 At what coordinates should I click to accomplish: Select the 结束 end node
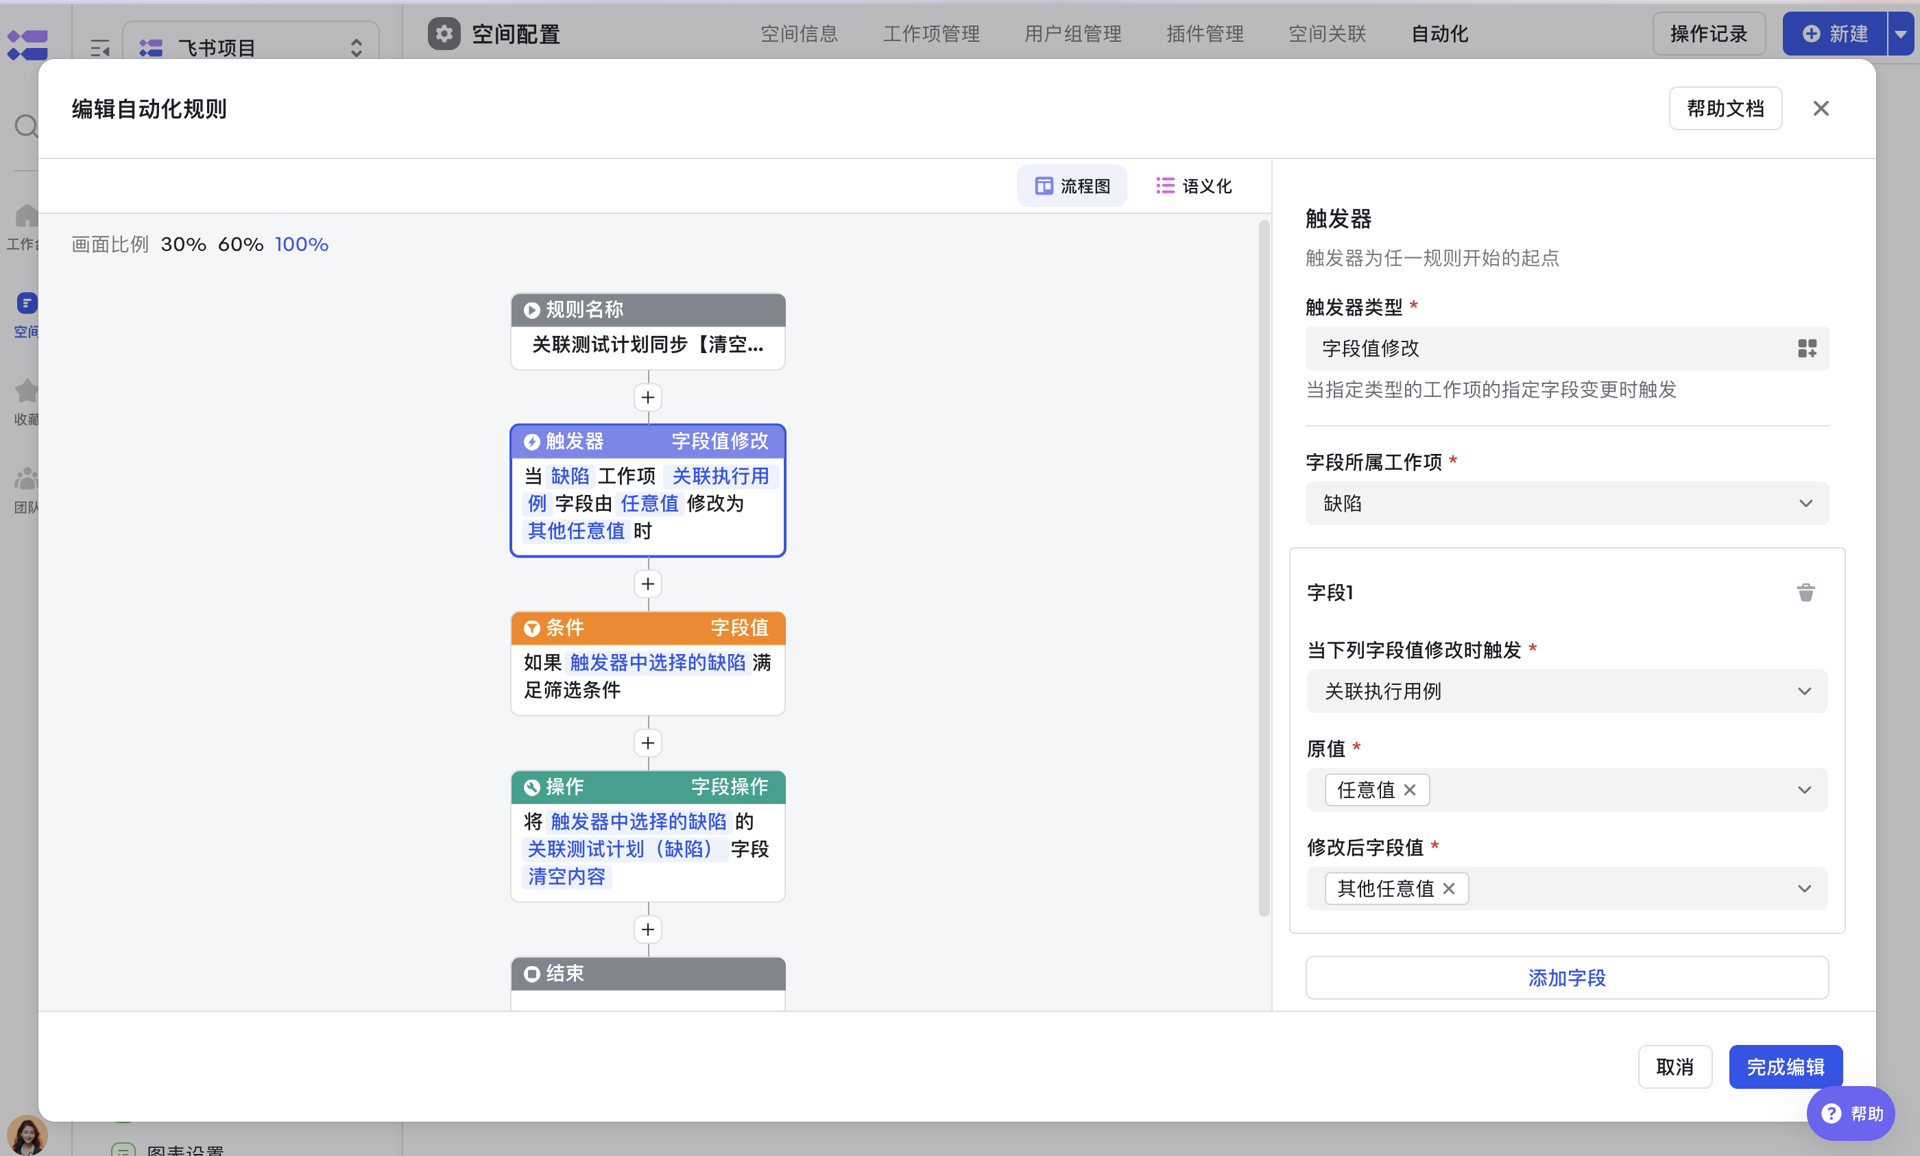click(x=648, y=983)
